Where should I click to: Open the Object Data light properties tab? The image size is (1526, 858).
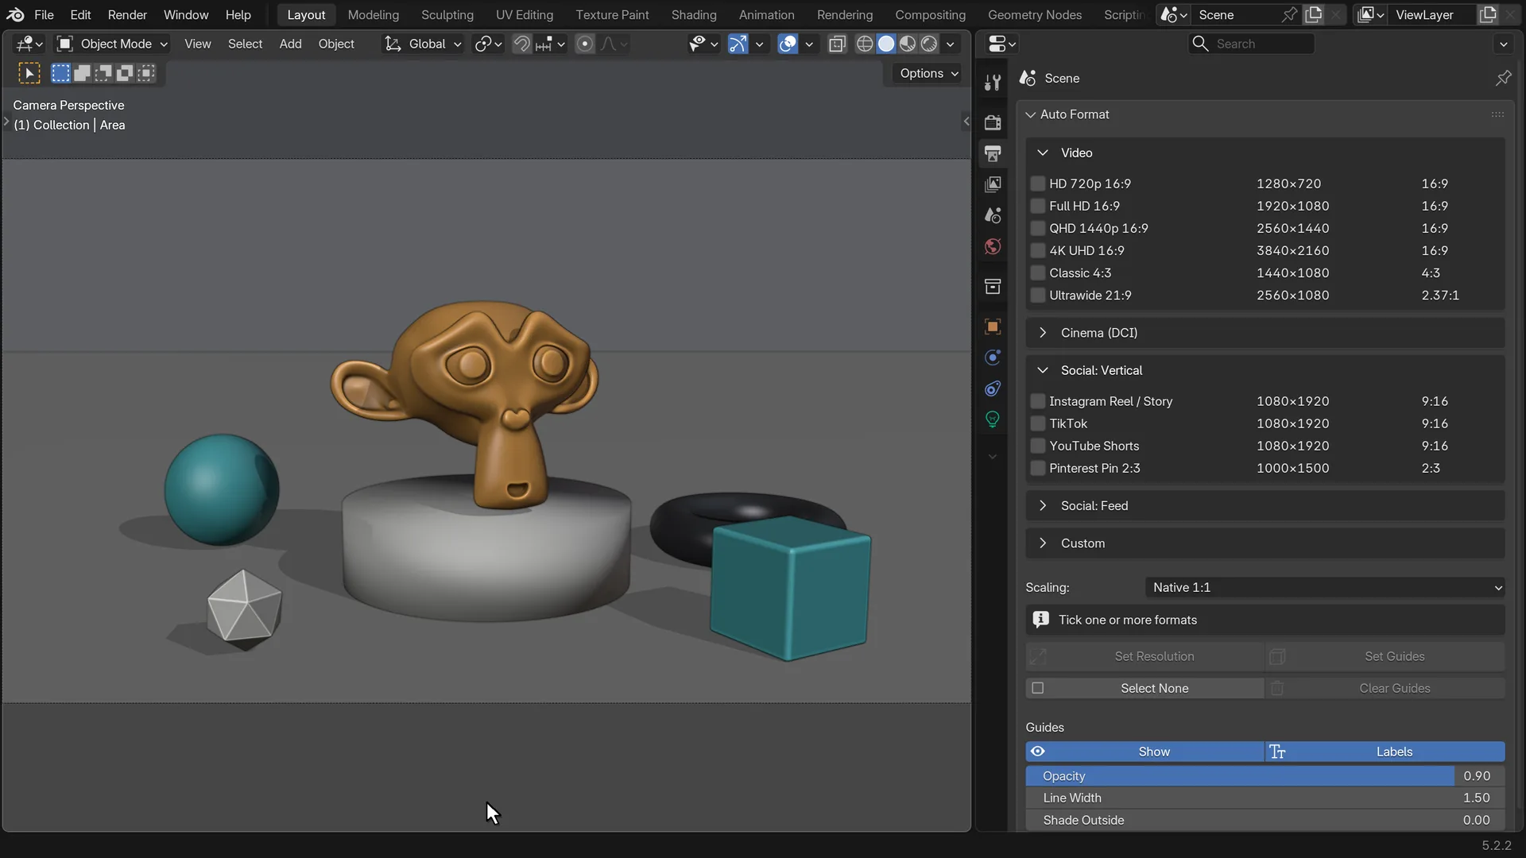click(993, 419)
